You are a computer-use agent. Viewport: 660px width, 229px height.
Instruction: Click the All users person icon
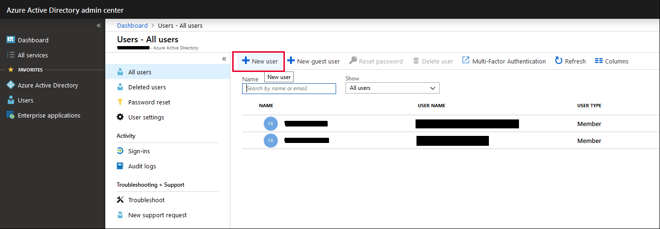(x=120, y=72)
